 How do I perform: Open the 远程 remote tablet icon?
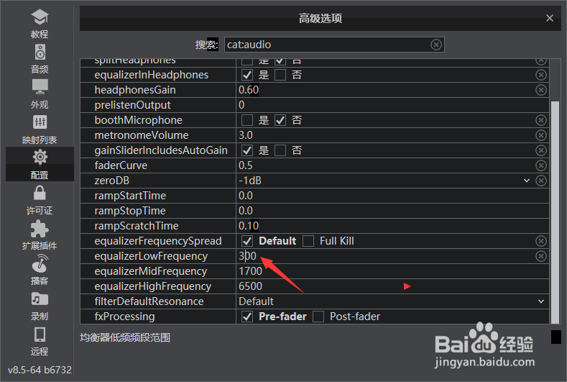coord(40,335)
